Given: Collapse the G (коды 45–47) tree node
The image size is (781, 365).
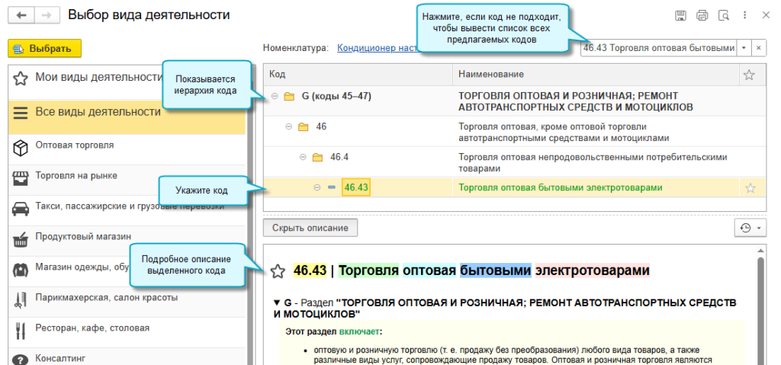Looking at the screenshot, I should [275, 97].
